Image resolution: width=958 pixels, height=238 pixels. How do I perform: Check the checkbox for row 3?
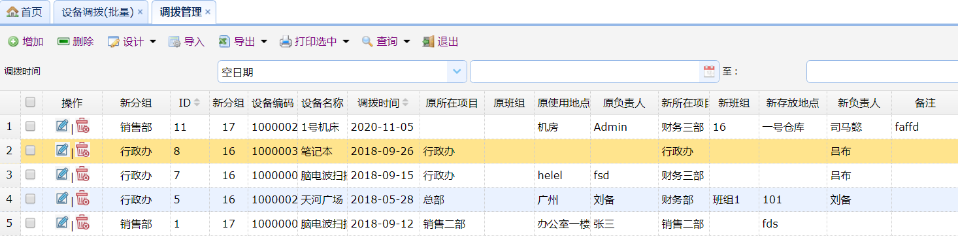[x=30, y=175]
